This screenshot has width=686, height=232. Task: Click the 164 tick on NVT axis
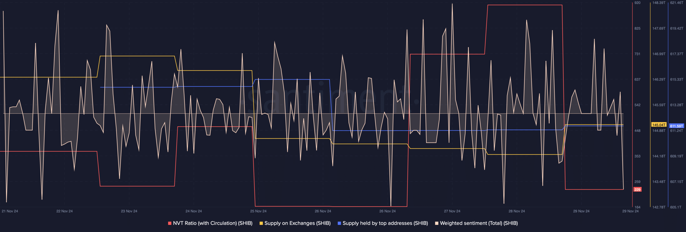(637, 207)
